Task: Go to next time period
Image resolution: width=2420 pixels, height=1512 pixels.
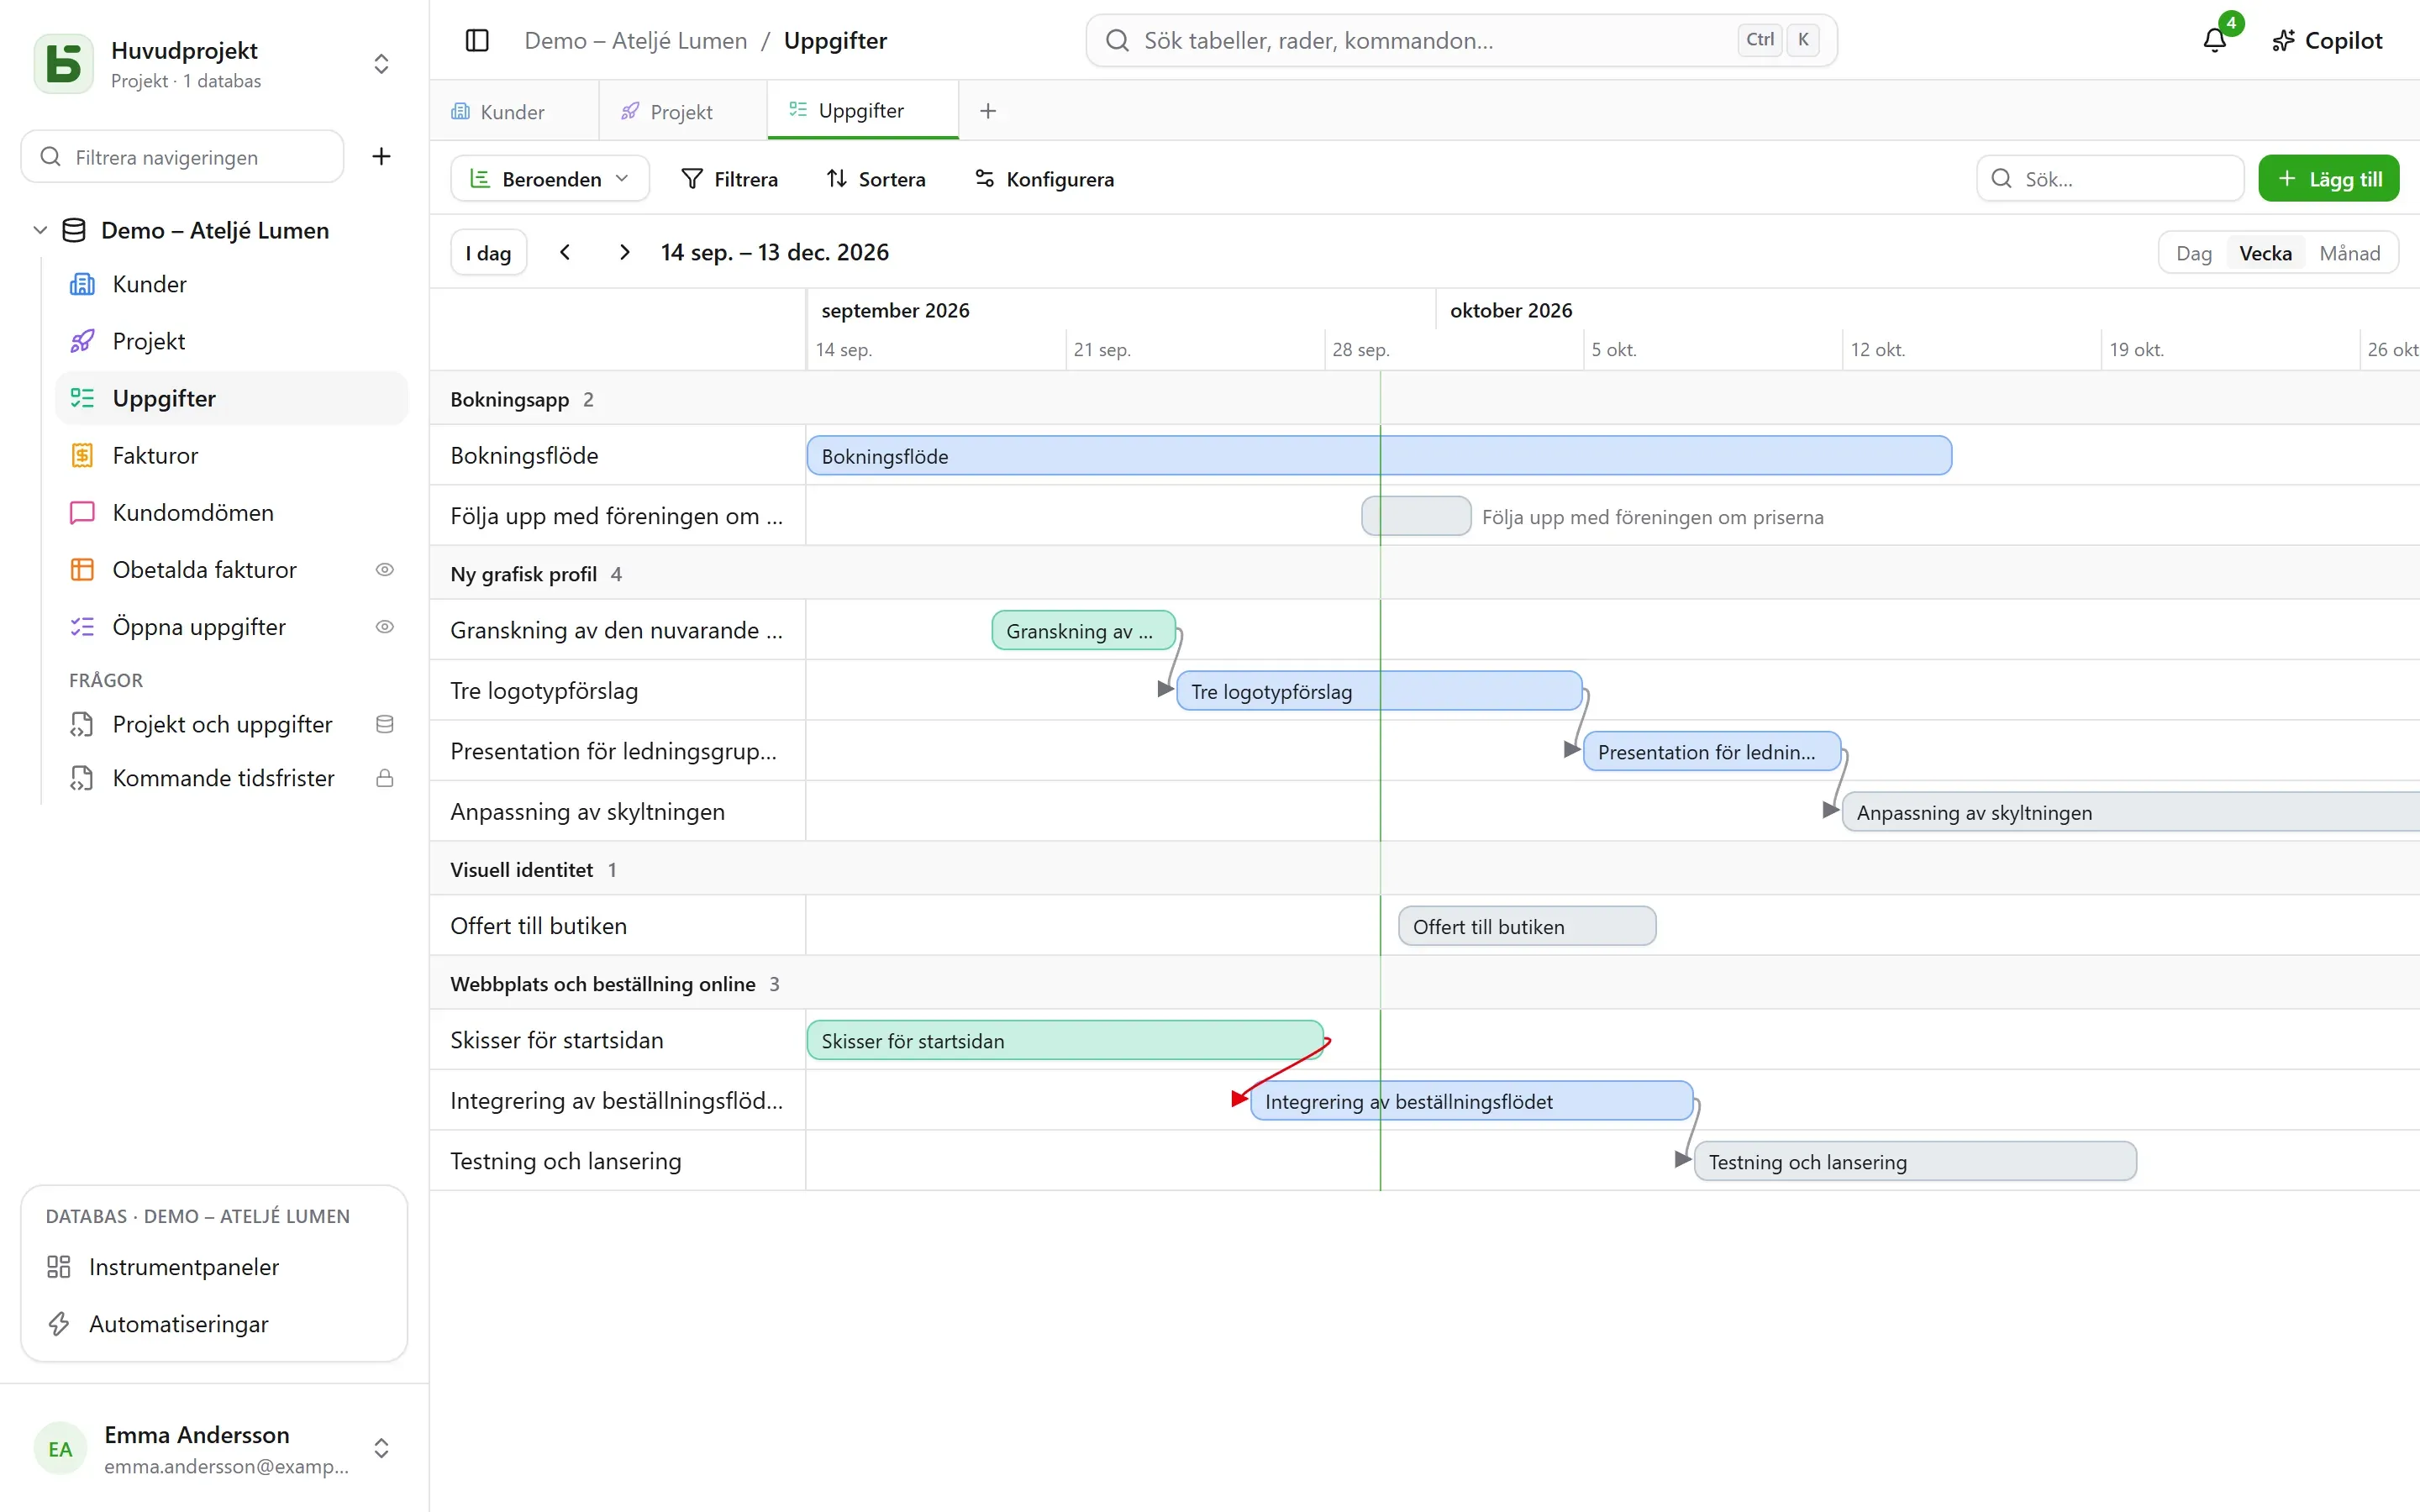Action: (624, 252)
